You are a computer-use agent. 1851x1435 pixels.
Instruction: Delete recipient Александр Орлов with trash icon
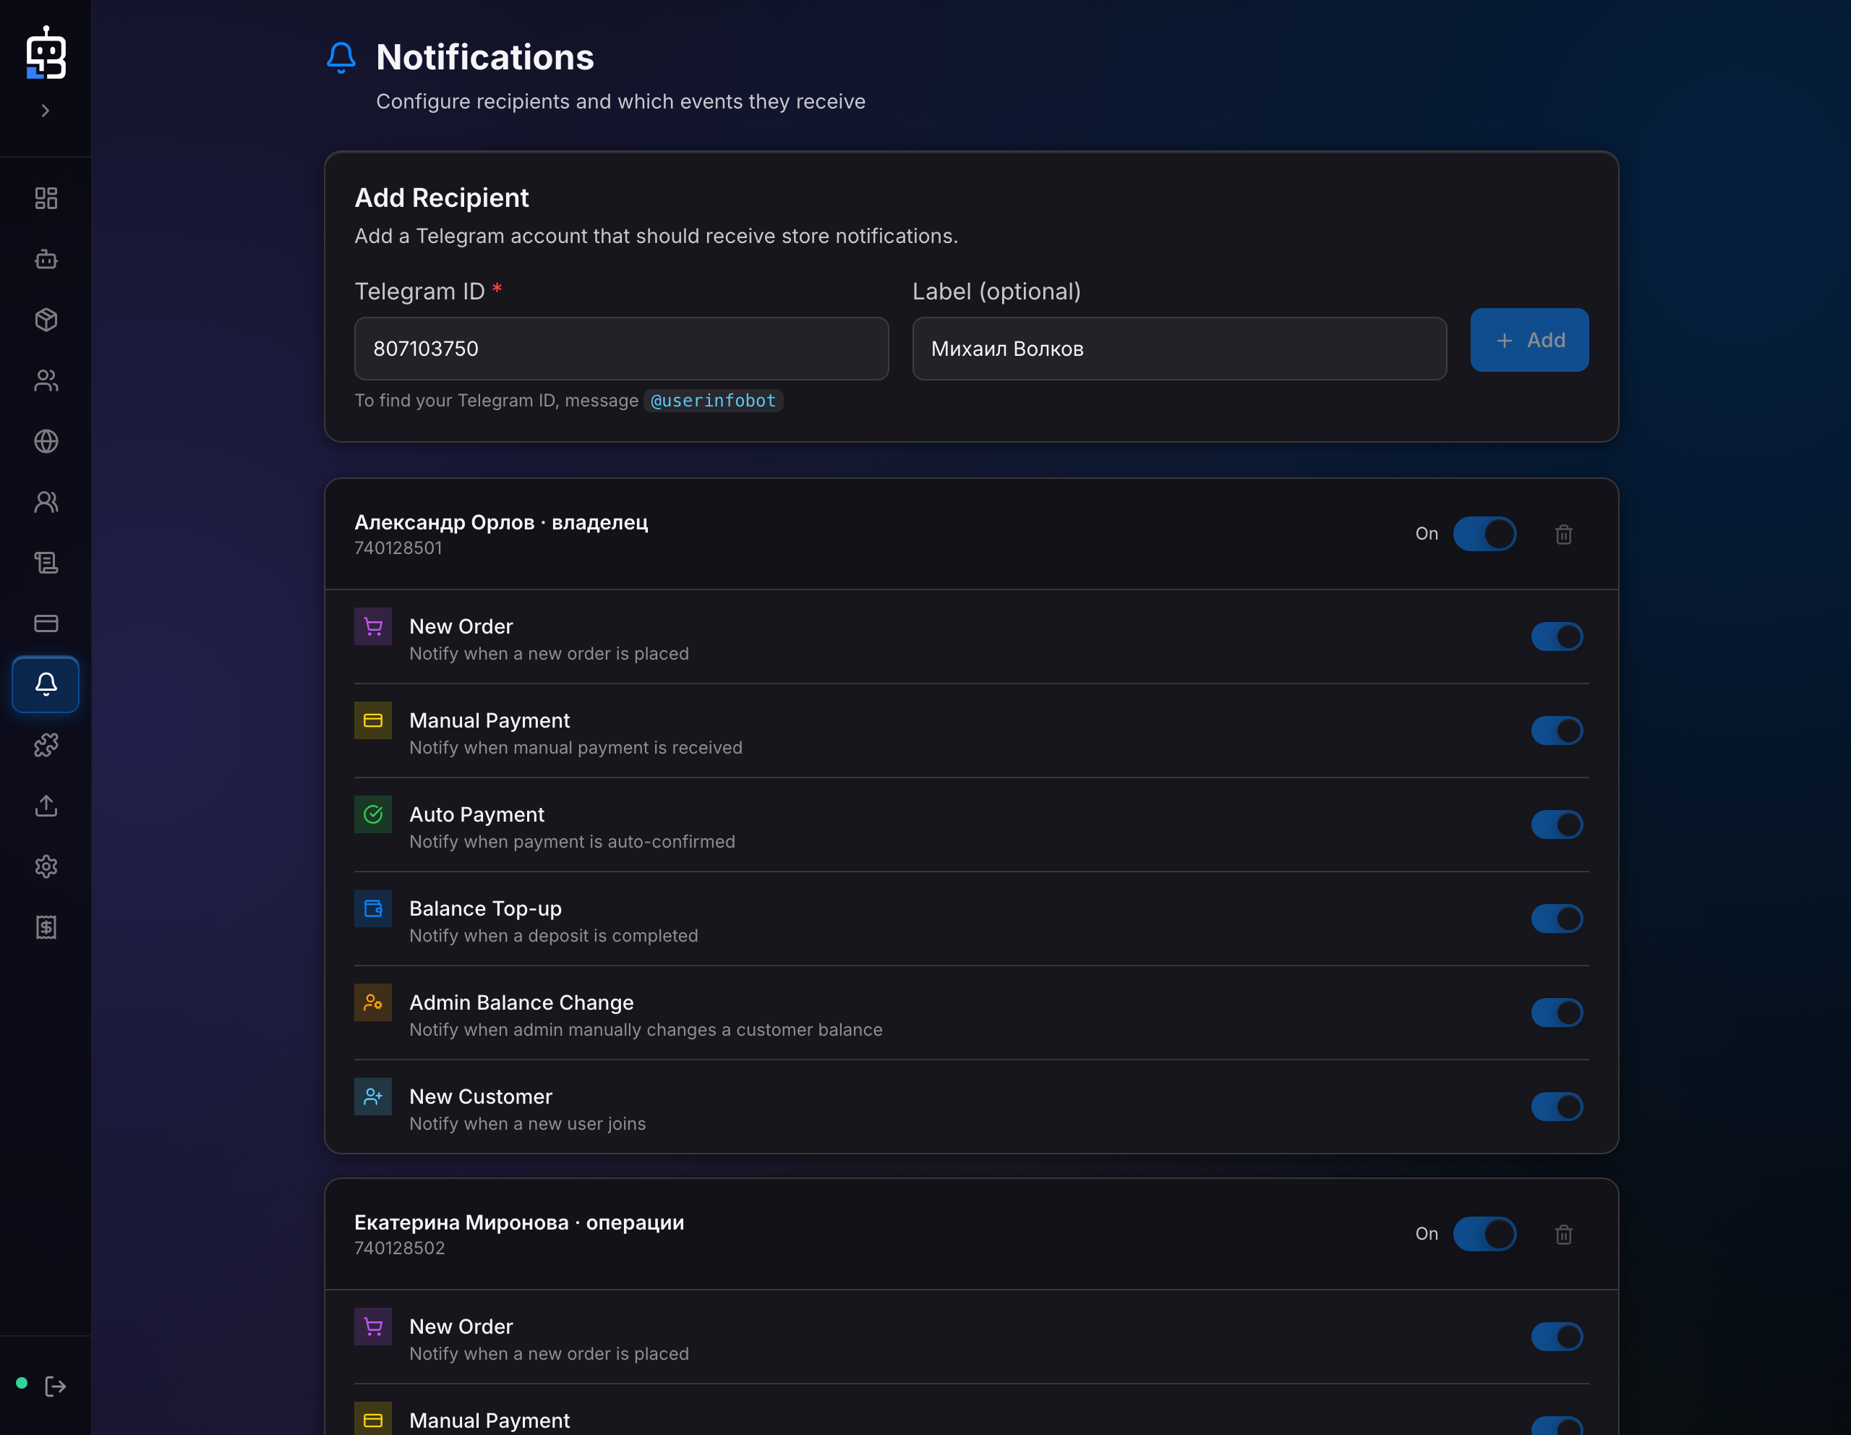pyautogui.click(x=1564, y=534)
